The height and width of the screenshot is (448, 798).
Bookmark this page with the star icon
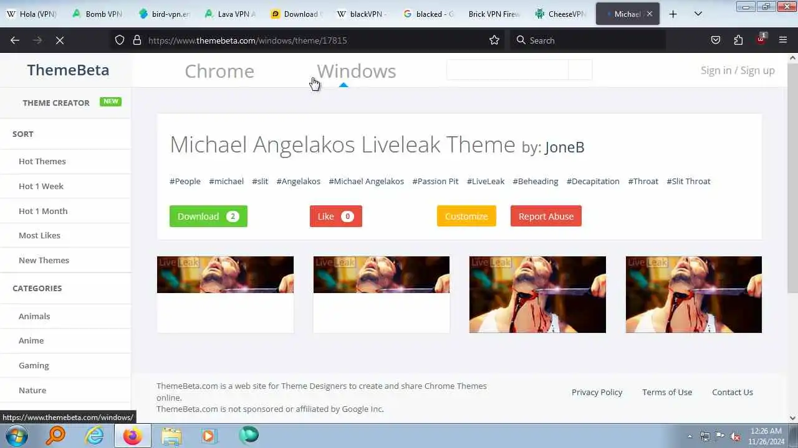click(x=494, y=40)
